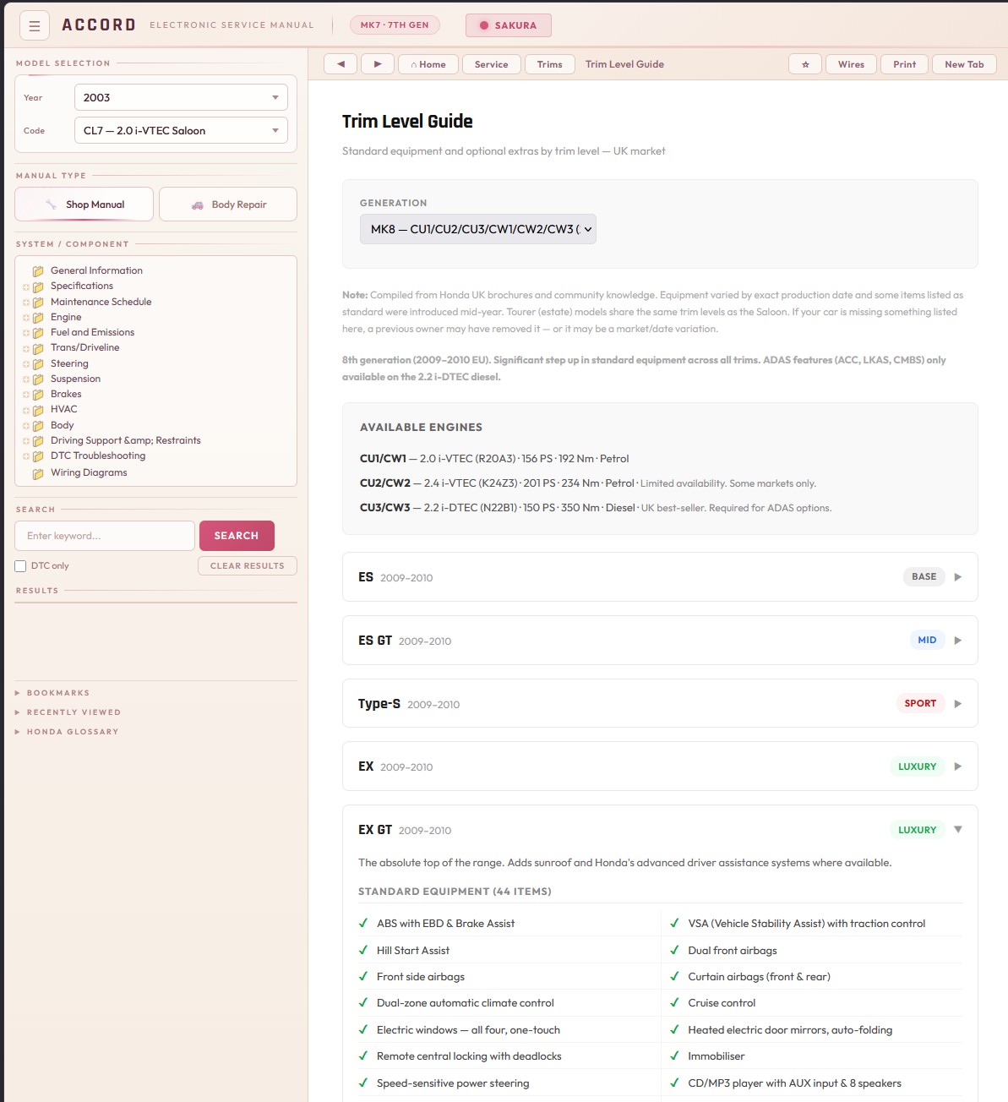Screen dimensions: 1008x1102
Task: Click the forward navigation arrow
Action: (x=378, y=64)
